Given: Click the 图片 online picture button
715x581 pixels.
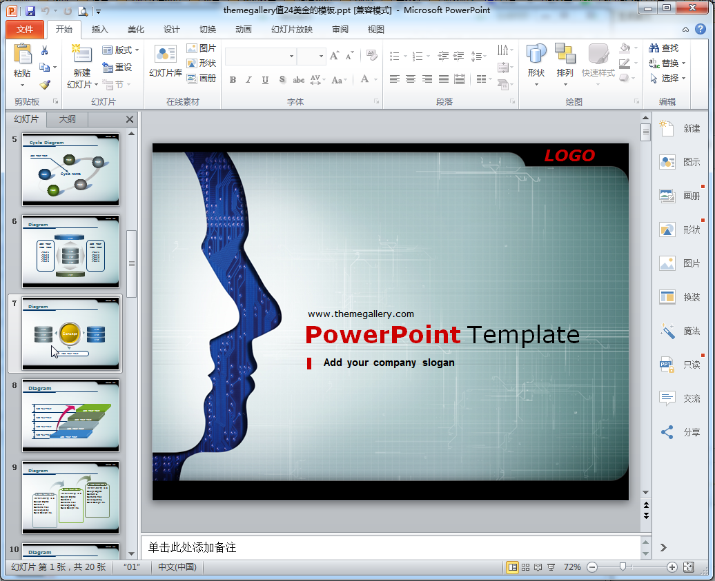Looking at the screenshot, I should pos(202,48).
